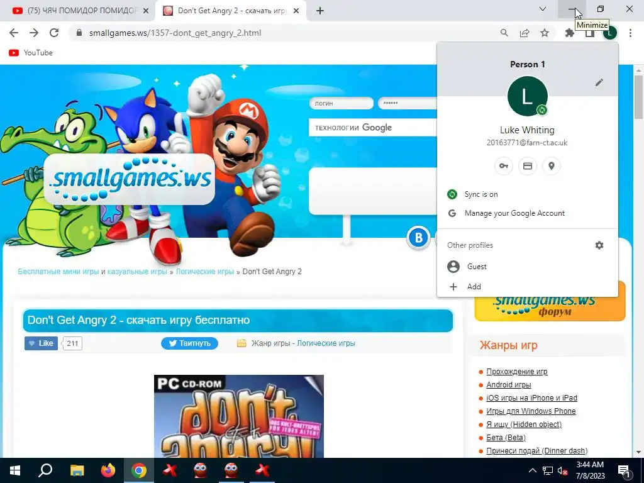Screen dimensions: 644x483
Task: Click the 'Sync is on' entry
Action: click(528, 194)
